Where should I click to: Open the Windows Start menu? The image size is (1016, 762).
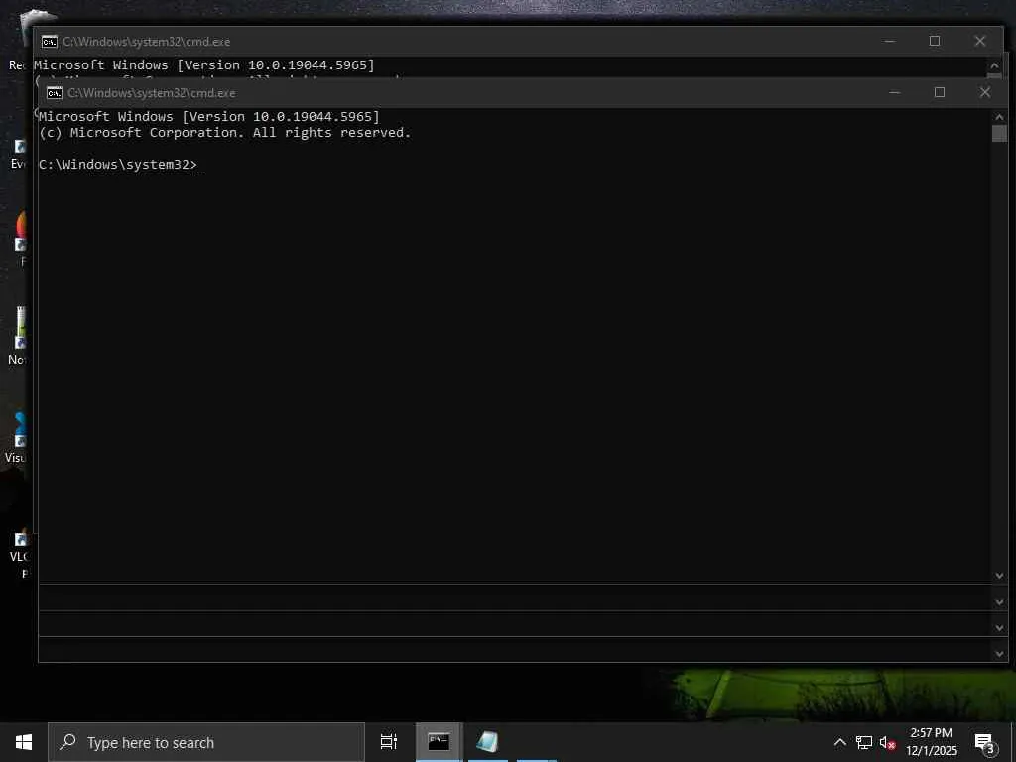pyautogui.click(x=24, y=742)
